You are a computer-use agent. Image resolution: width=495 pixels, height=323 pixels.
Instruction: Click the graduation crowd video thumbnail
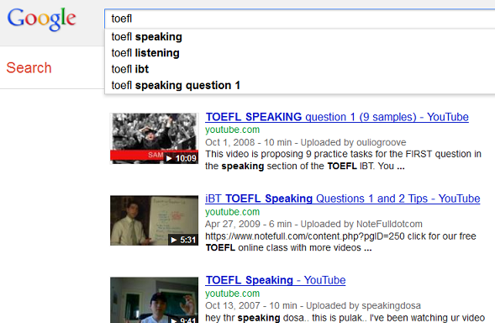click(x=155, y=139)
